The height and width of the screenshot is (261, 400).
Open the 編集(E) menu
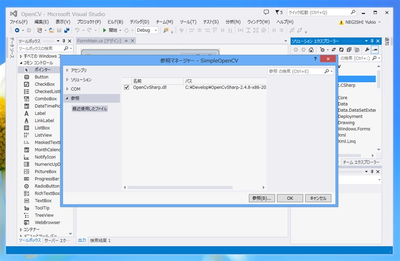(42, 22)
